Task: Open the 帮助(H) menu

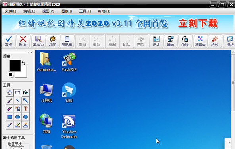Action: tap(104, 11)
